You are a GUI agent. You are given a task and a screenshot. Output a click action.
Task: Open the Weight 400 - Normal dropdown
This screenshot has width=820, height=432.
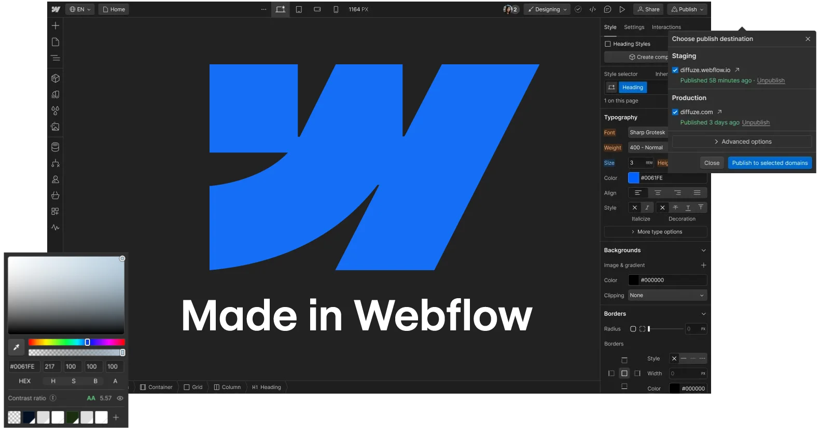tap(648, 147)
